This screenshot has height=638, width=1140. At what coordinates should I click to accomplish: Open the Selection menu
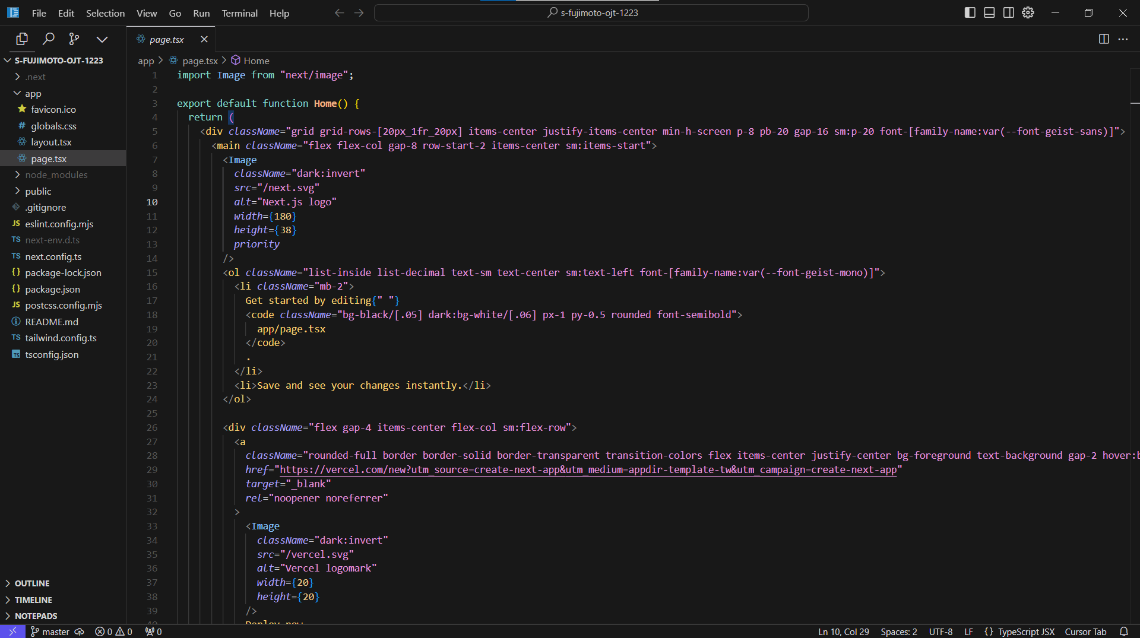(x=105, y=13)
